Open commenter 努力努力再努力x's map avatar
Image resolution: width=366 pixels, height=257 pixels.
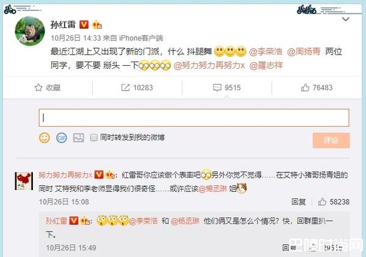point(24,181)
